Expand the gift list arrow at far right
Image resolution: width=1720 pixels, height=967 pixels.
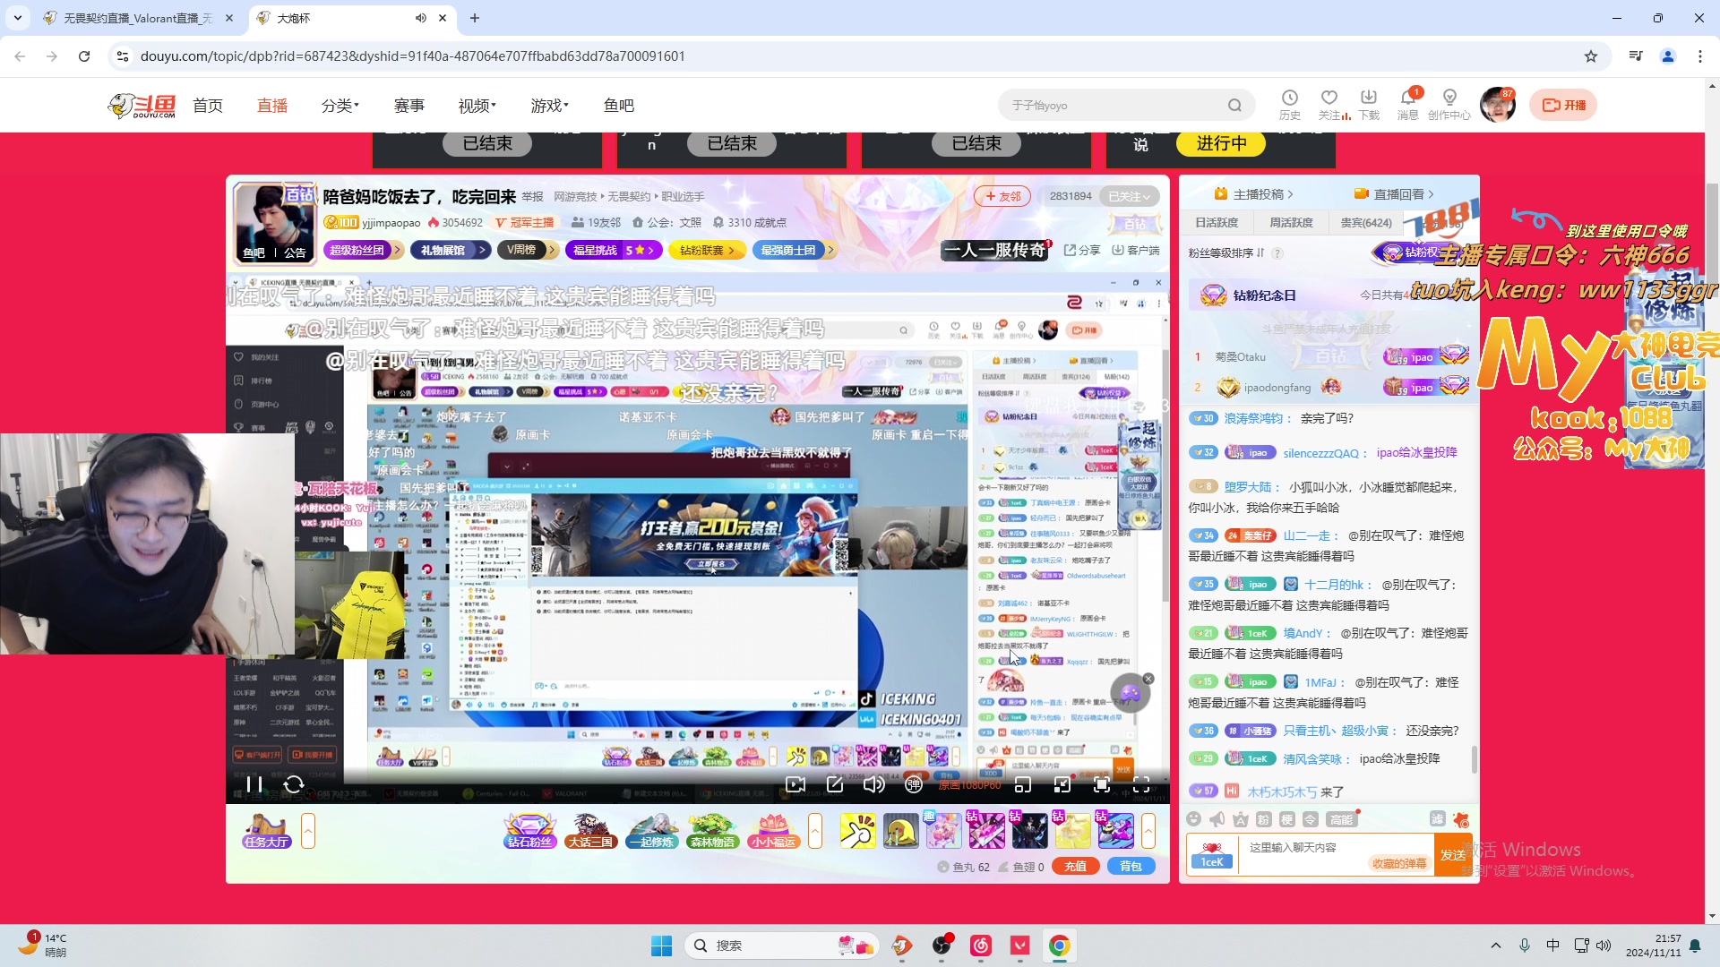(x=1148, y=831)
